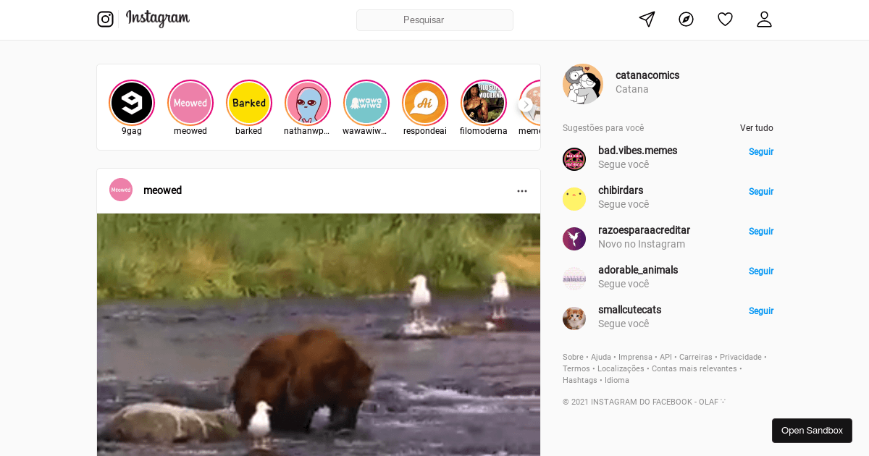Follow bad.vibes.memes with Seguir
This screenshot has width=869, height=456.
(760, 151)
